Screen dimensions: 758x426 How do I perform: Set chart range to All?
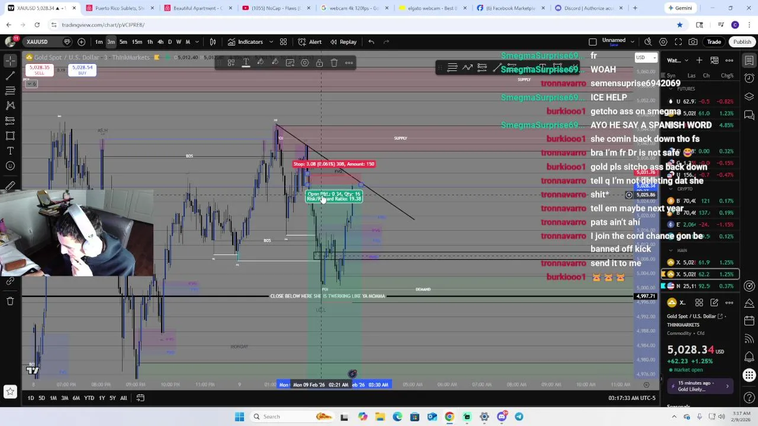[123, 398]
